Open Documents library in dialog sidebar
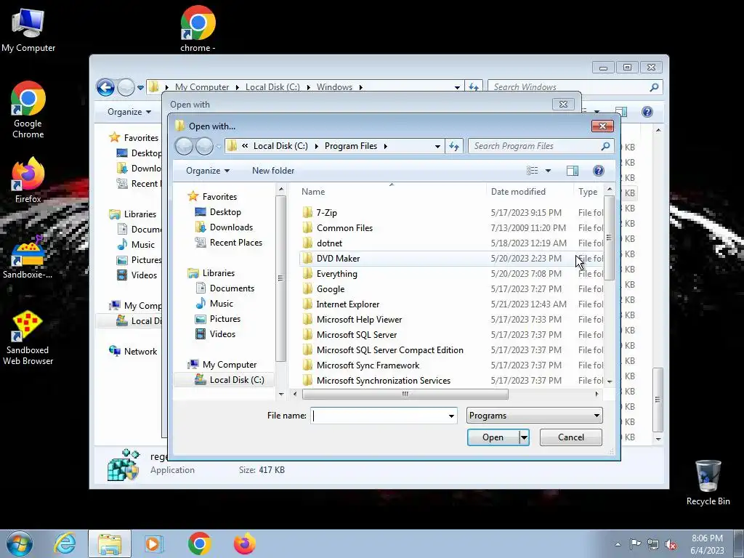This screenshot has width=744, height=558. coord(232,288)
